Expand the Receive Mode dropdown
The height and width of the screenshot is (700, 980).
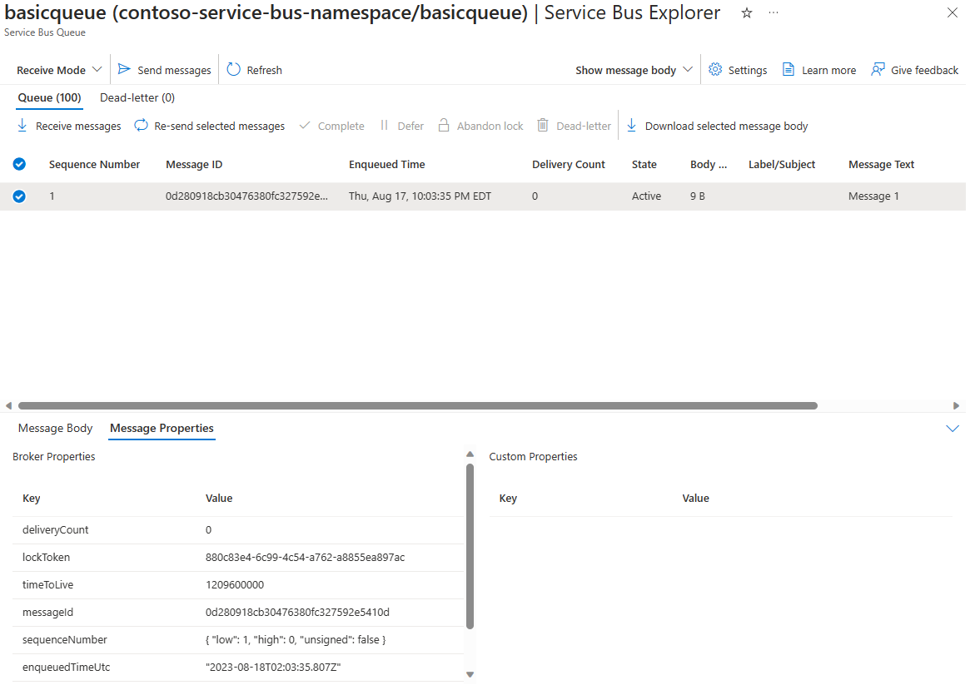[x=59, y=70]
